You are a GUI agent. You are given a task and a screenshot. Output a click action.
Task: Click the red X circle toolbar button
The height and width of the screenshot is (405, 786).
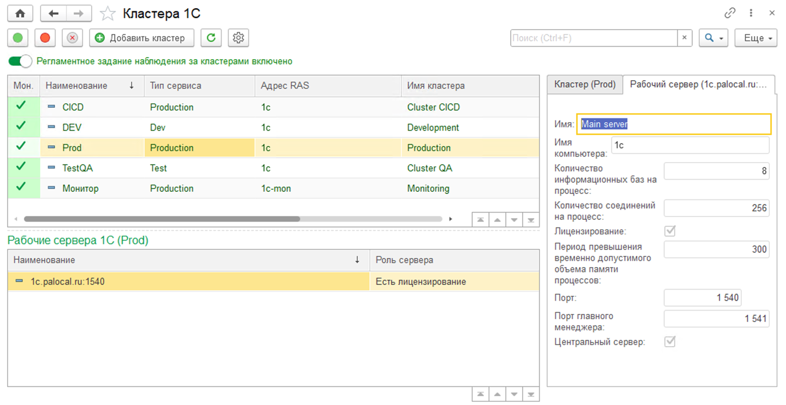pyautogui.click(x=72, y=38)
